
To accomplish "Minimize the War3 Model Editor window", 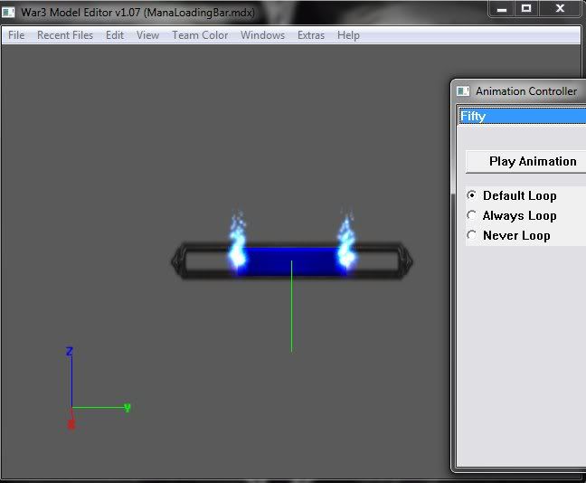I will (x=502, y=9).
